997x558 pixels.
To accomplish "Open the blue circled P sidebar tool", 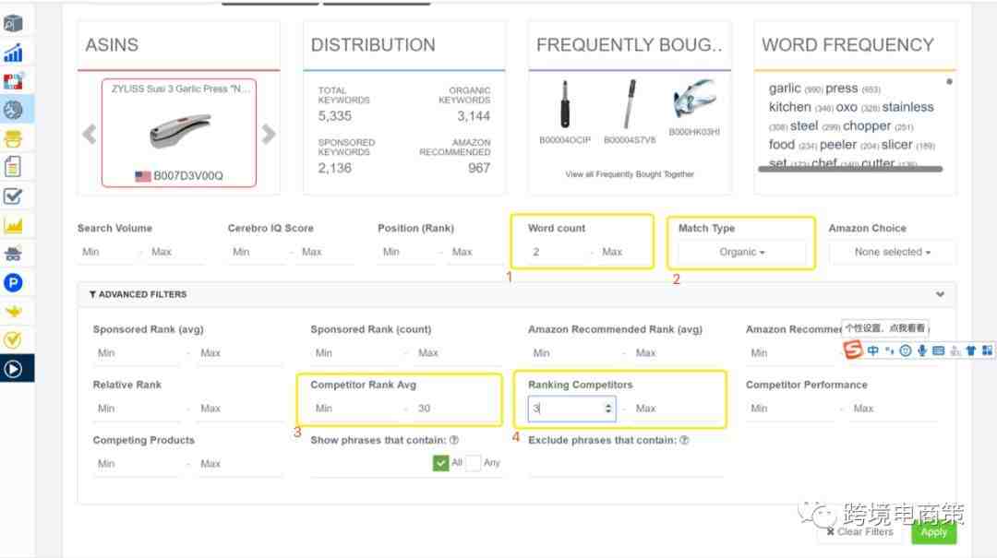I will tap(13, 283).
